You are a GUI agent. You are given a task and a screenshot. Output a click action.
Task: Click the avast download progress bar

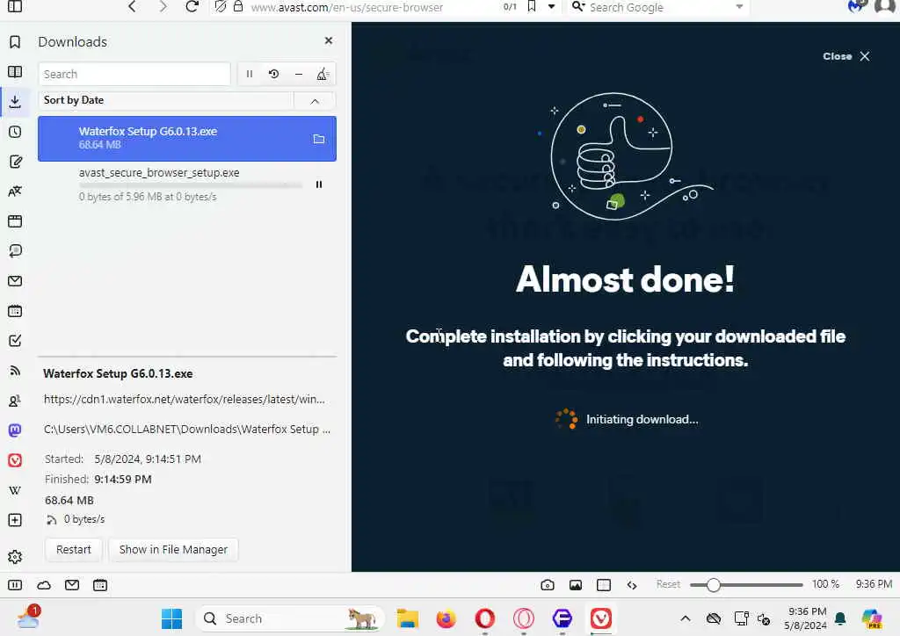(191, 185)
